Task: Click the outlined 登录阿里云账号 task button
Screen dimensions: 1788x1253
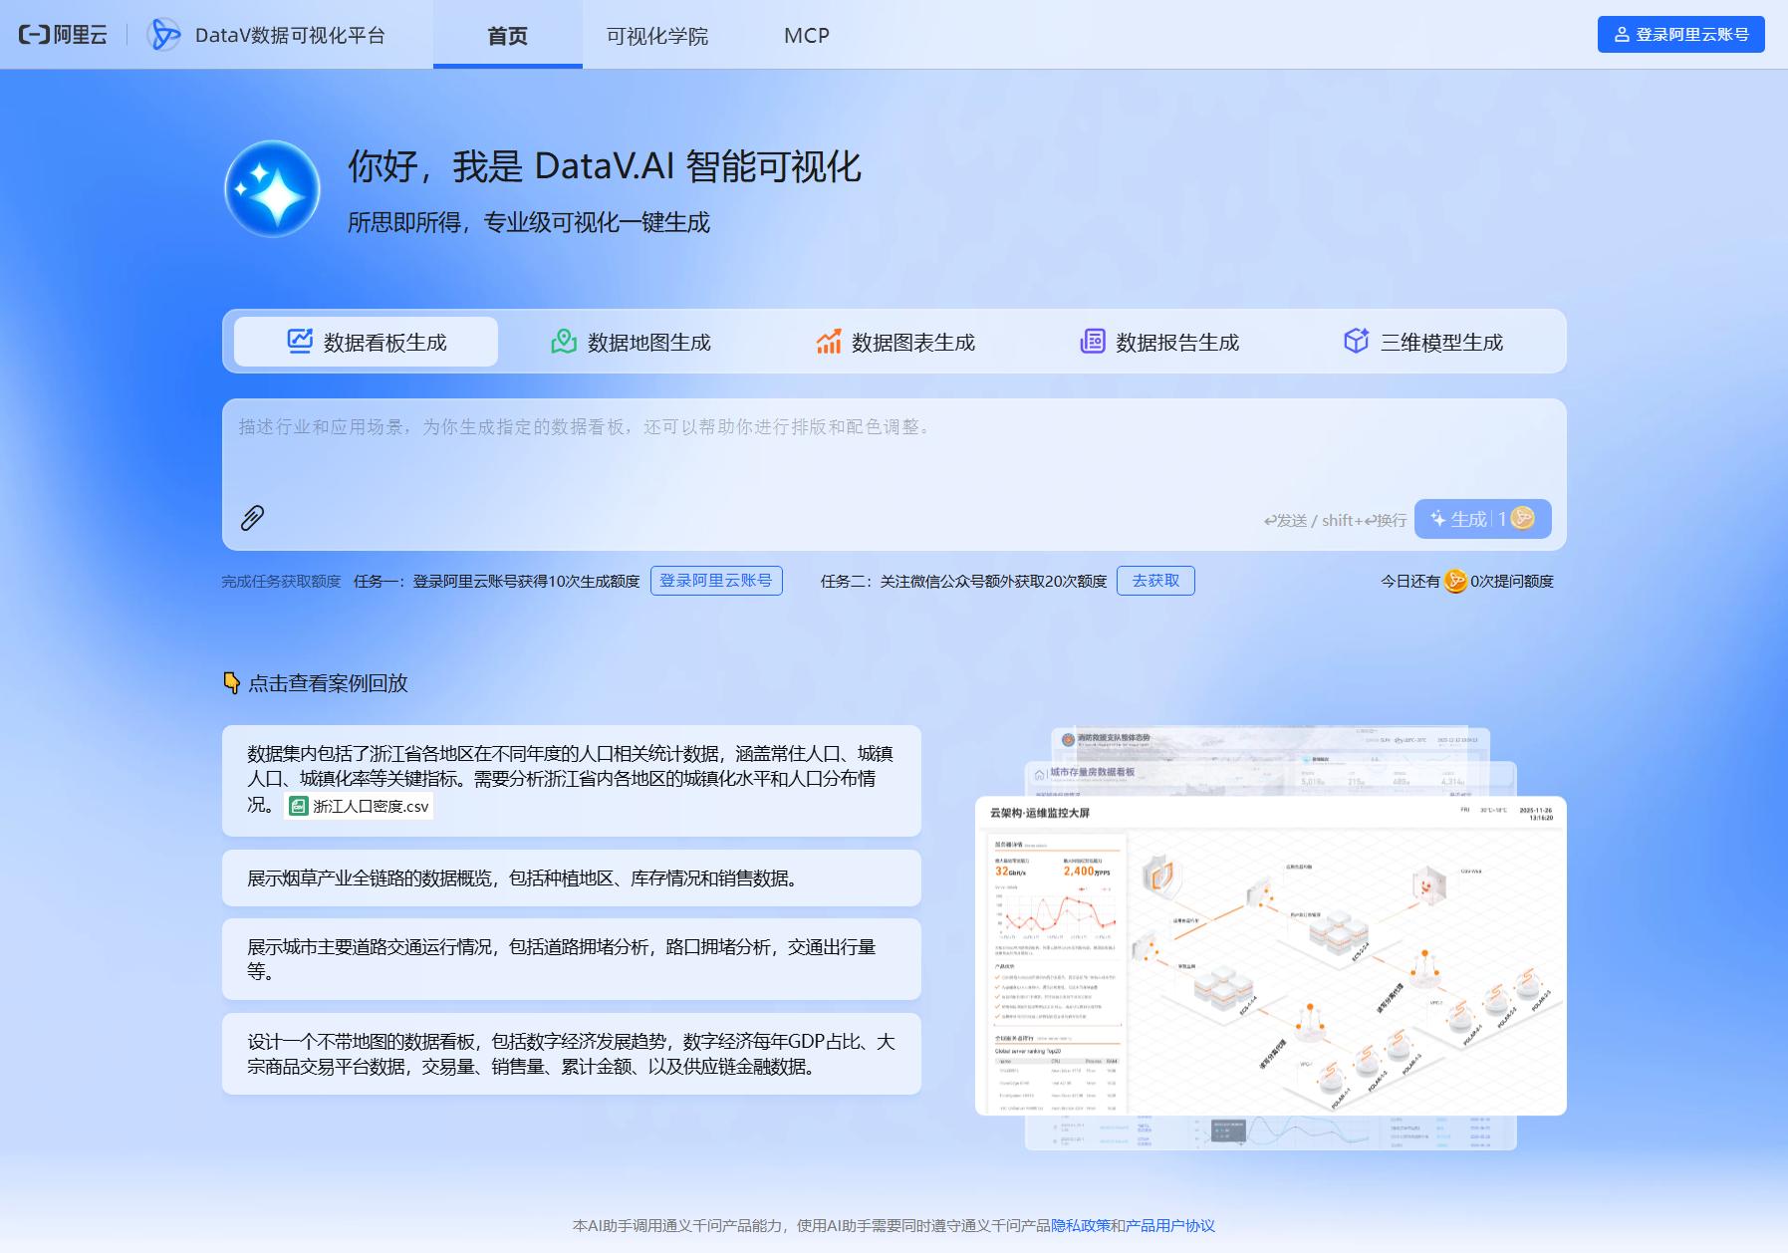Action: [x=716, y=581]
